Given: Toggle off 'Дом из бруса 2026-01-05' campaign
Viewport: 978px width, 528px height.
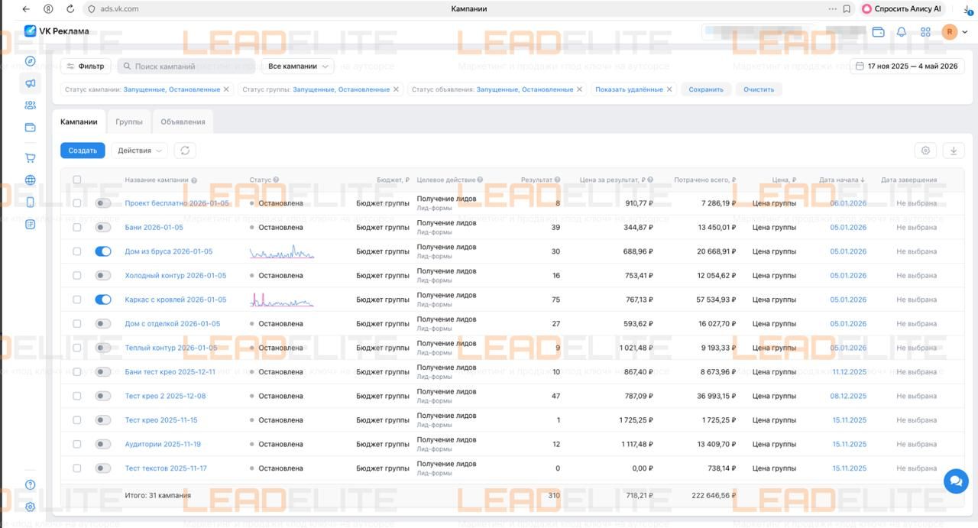Looking at the screenshot, I should [x=103, y=251].
